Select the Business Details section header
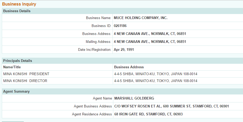The width and height of the screenshot is (243, 122). 17,11
